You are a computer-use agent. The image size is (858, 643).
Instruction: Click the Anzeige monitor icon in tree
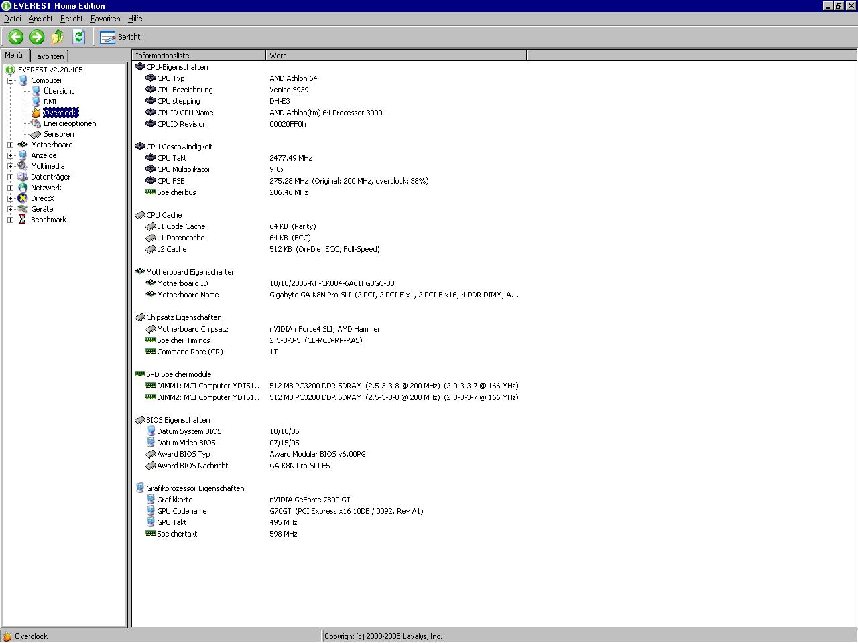tap(23, 155)
